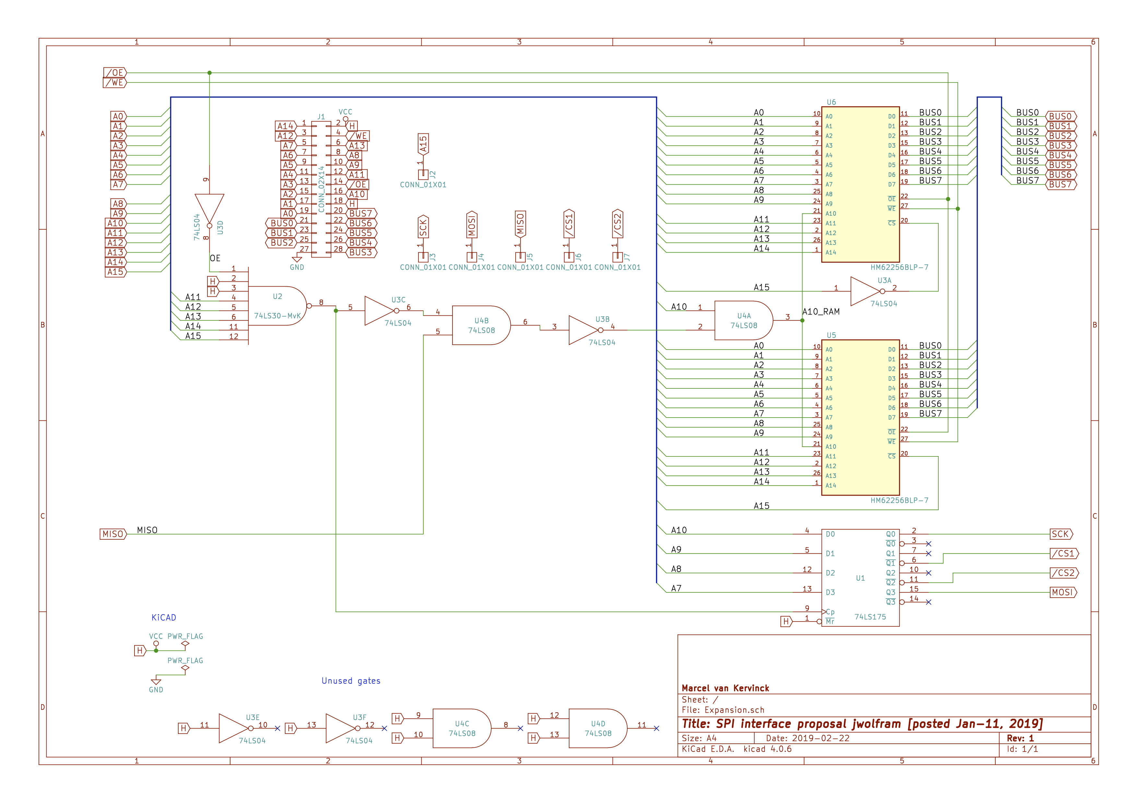Click the unused U4D AND gate
Image resolution: width=1137 pixels, height=803 pixels.
[598, 728]
